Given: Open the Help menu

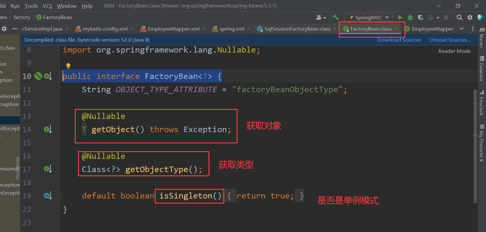Looking at the screenshot, I should 87,6.
